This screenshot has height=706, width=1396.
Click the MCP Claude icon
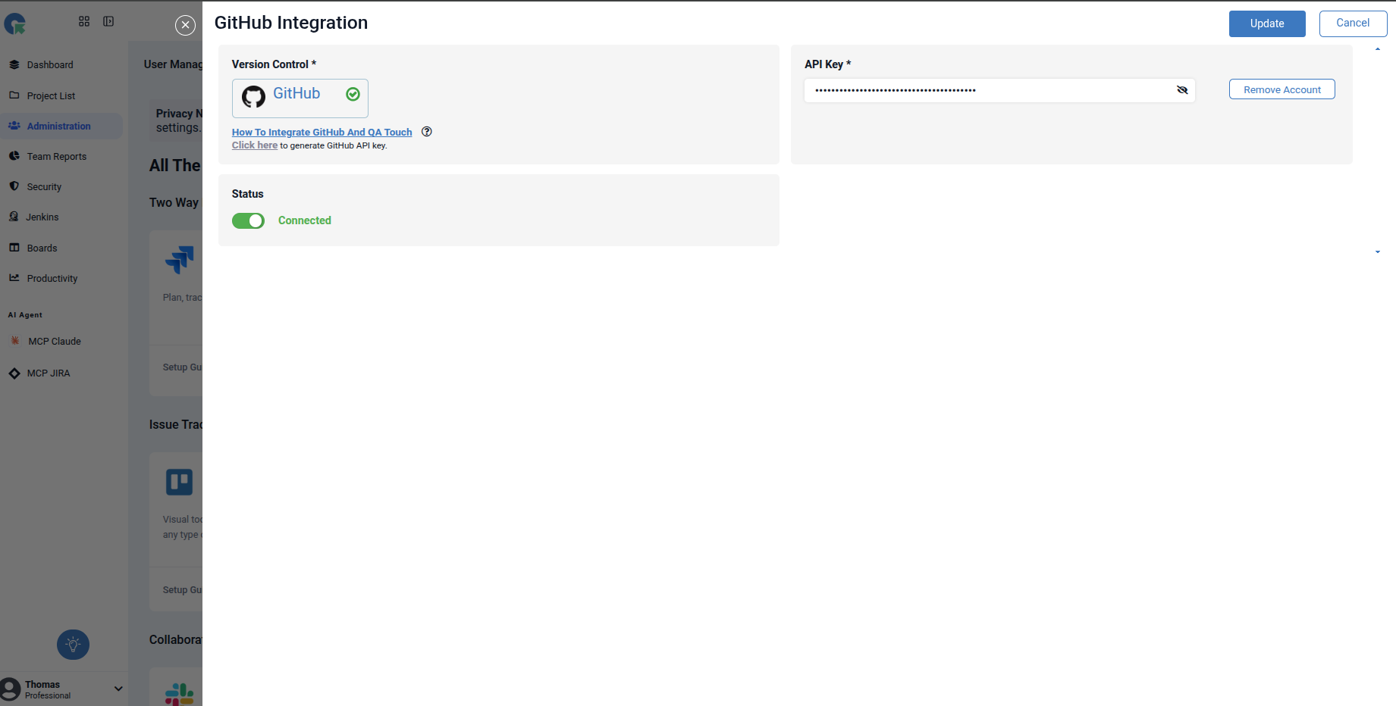pos(15,341)
